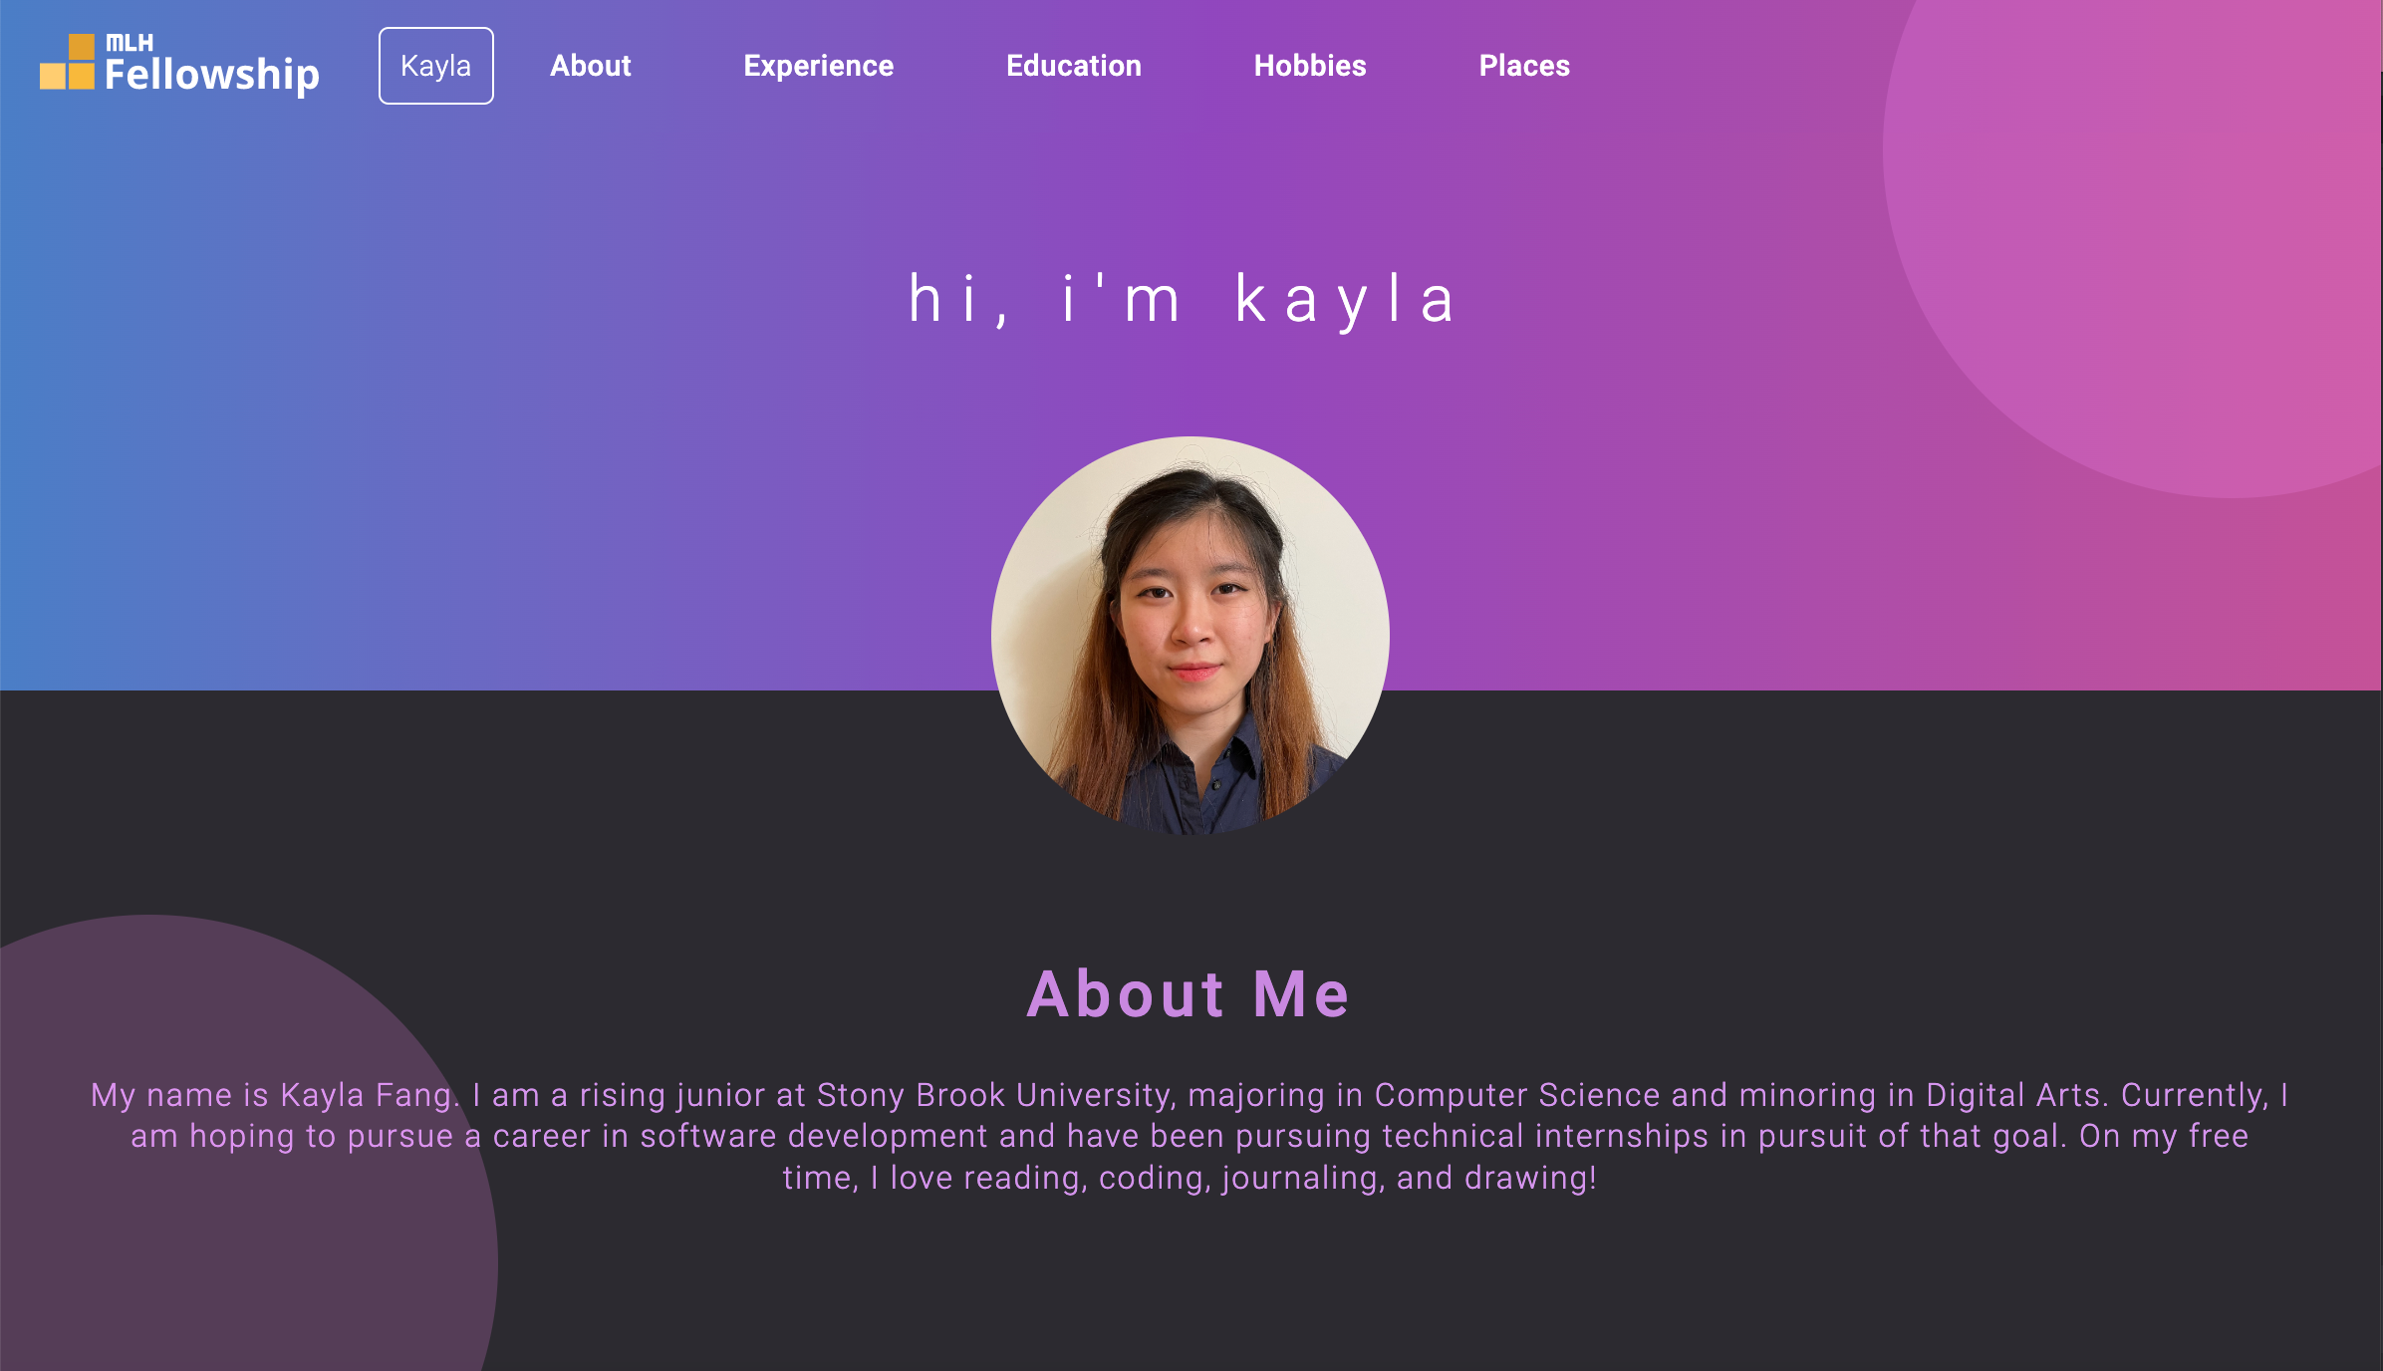Open the Places navigation link
This screenshot has width=2383, height=1371.
click(x=1524, y=66)
